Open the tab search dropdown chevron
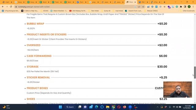The image size is (196, 110). (175, 2)
